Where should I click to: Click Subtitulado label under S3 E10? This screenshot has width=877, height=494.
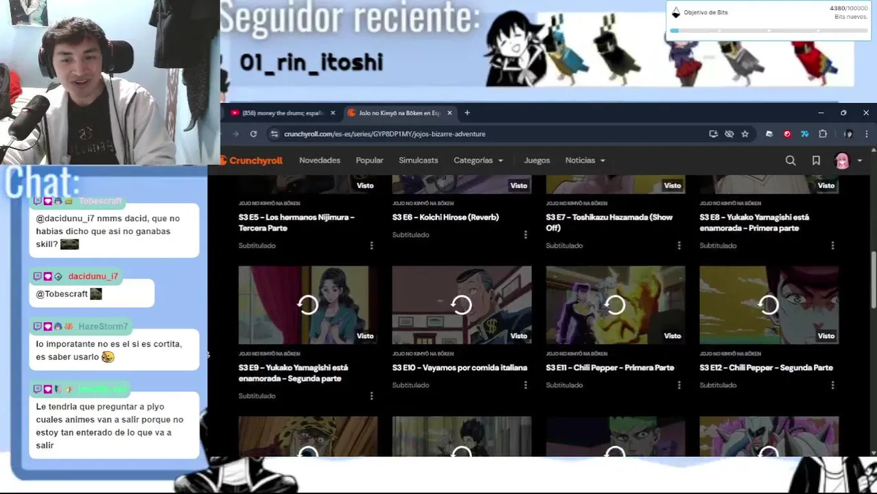pos(410,385)
